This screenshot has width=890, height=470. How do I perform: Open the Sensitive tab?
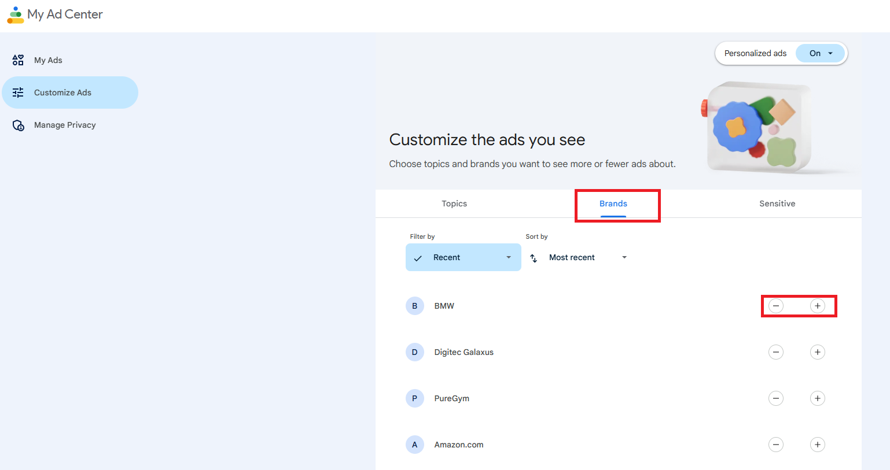(x=777, y=203)
